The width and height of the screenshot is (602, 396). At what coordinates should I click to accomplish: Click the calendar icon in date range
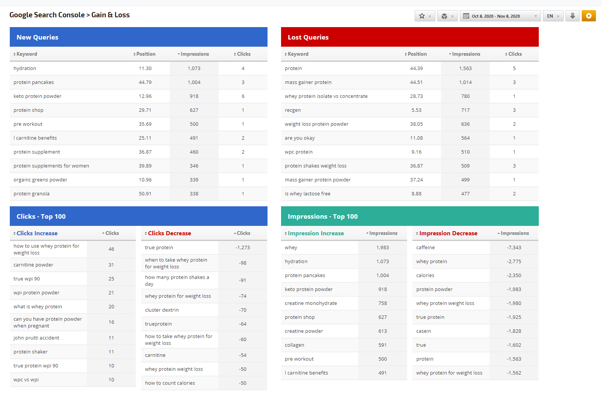(x=466, y=16)
